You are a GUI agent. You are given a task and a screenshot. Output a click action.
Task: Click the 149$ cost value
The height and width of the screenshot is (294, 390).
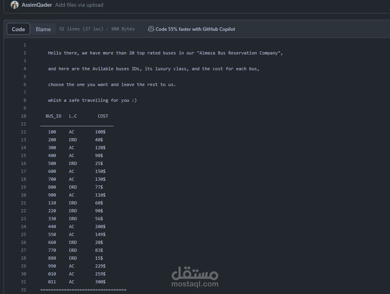point(100,234)
